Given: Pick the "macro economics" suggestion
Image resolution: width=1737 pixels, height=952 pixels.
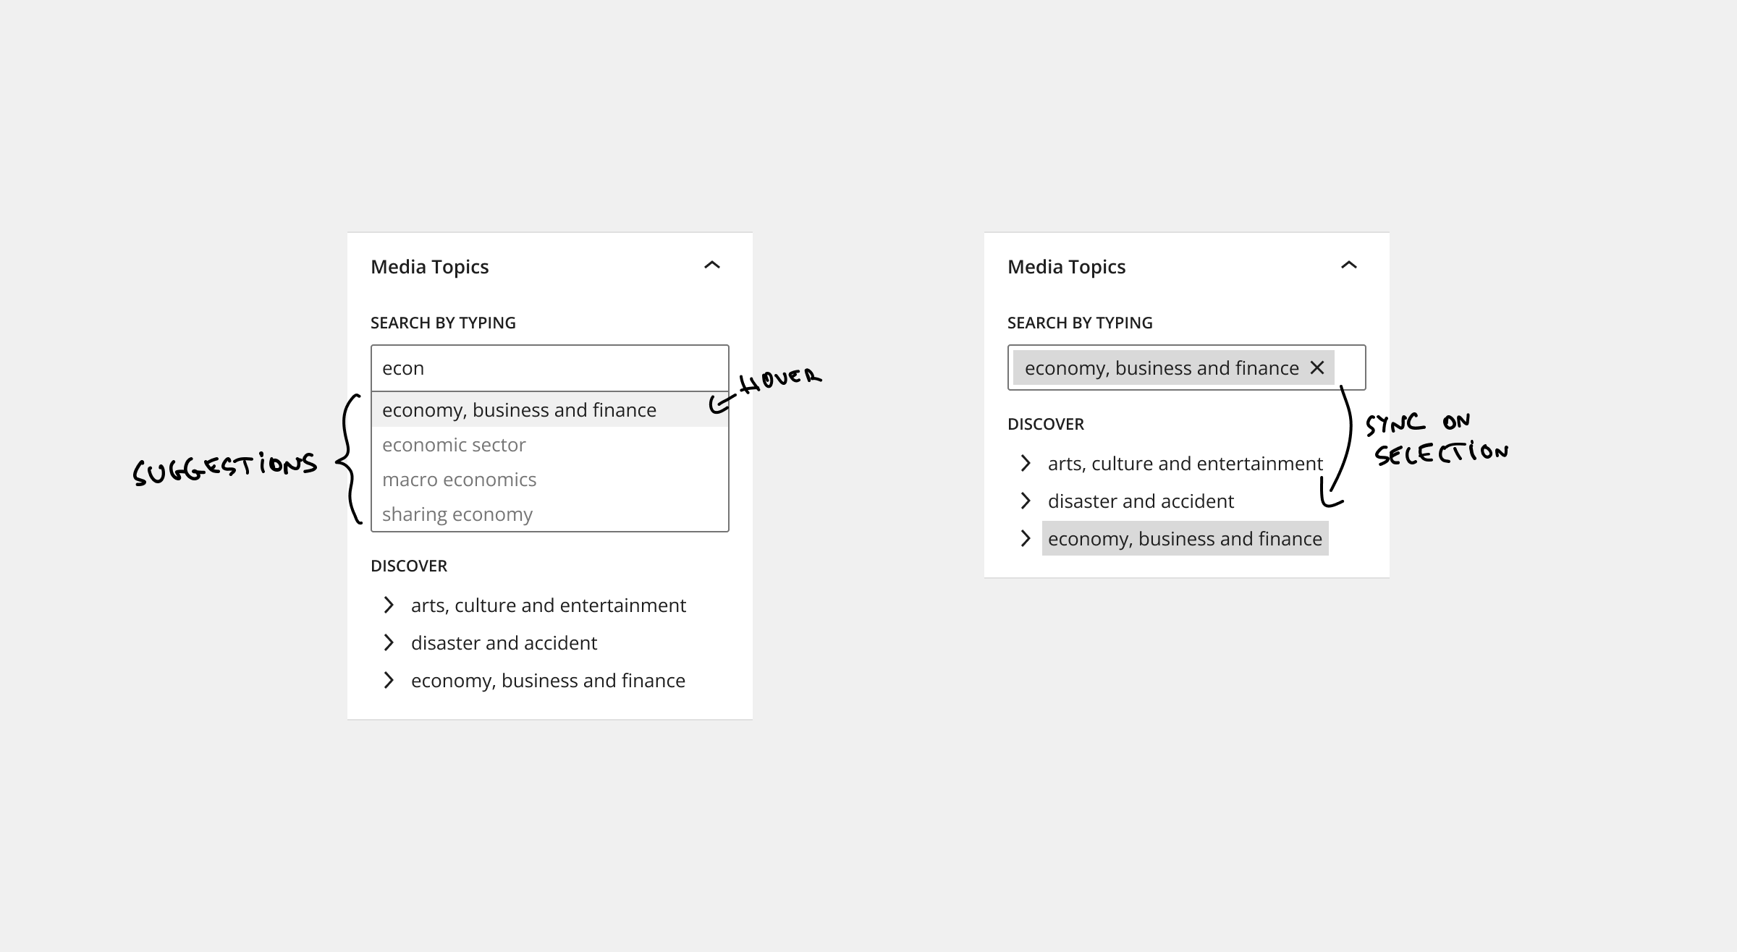Looking at the screenshot, I should coord(459,480).
